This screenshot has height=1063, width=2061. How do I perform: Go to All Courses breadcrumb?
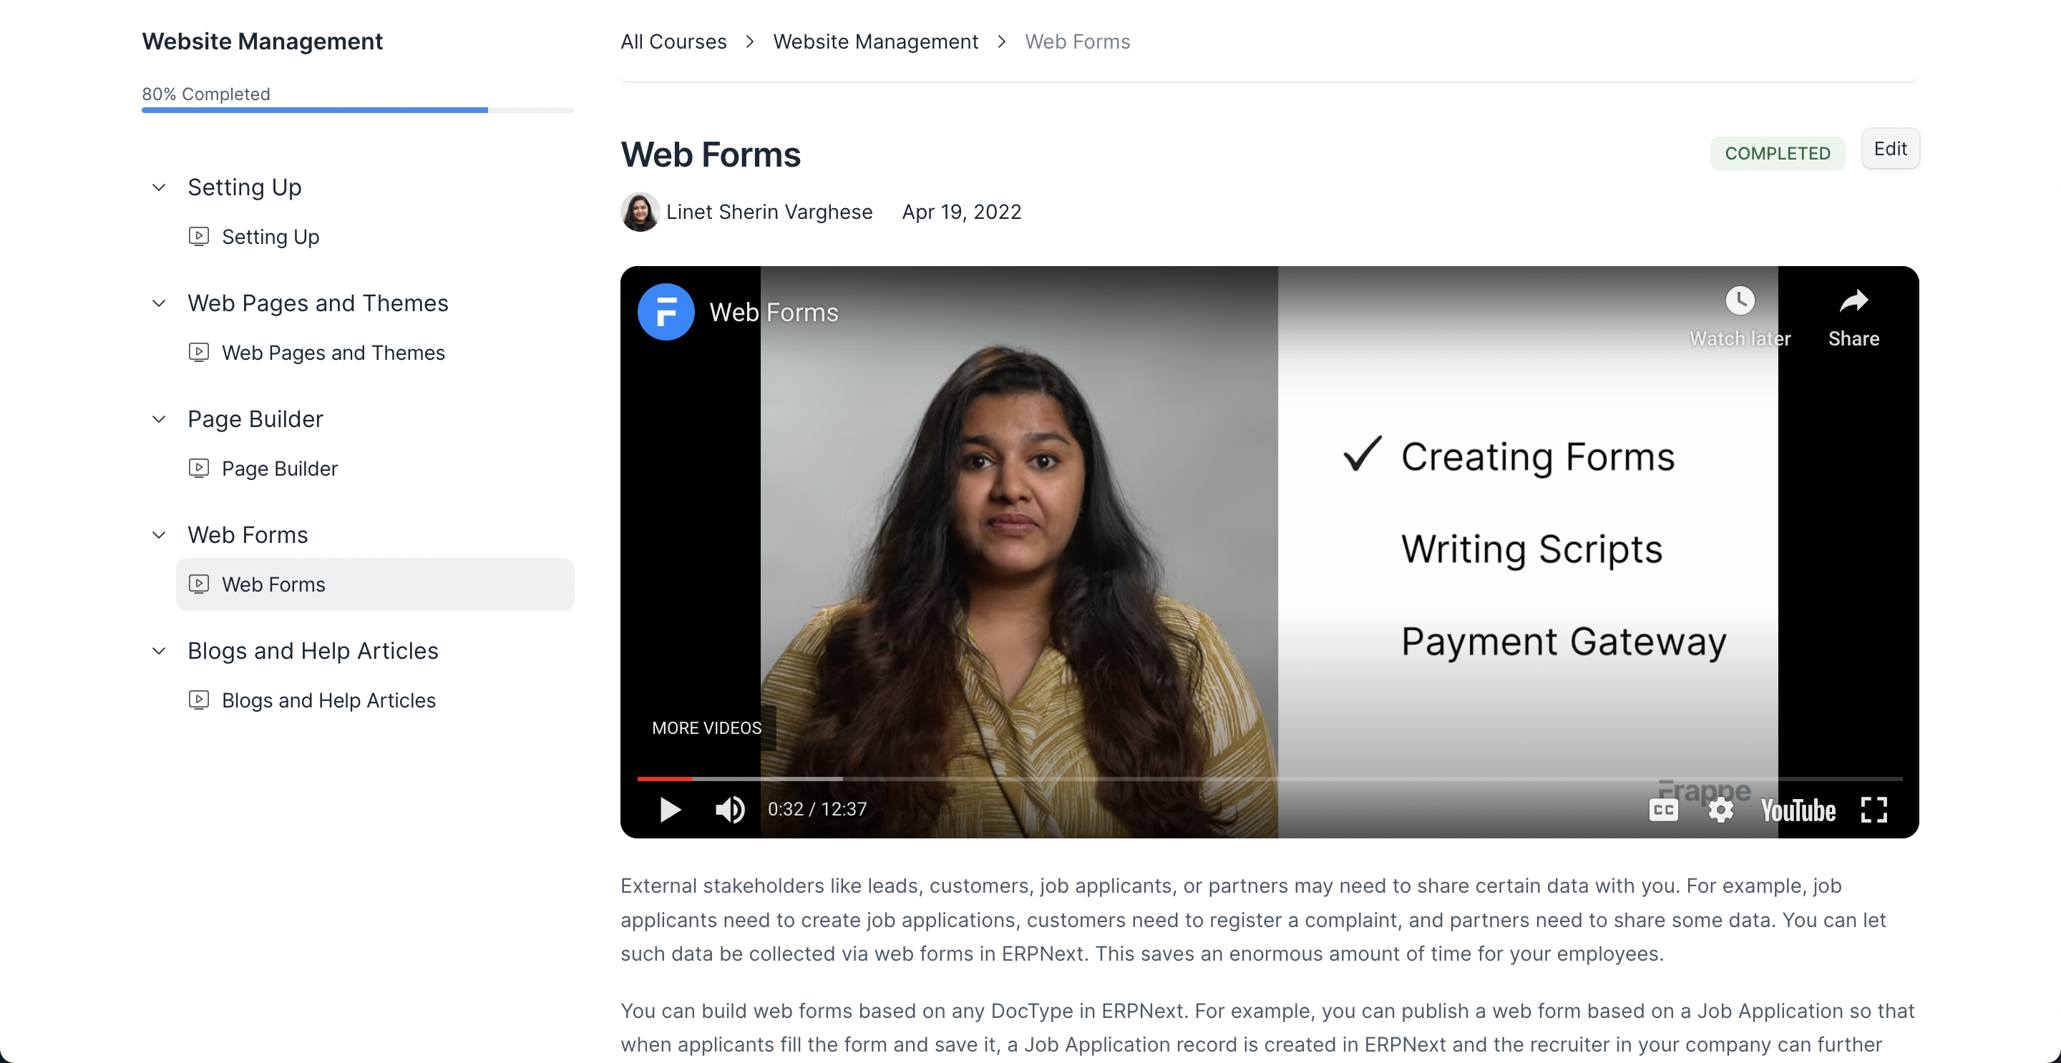click(x=673, y=41)
